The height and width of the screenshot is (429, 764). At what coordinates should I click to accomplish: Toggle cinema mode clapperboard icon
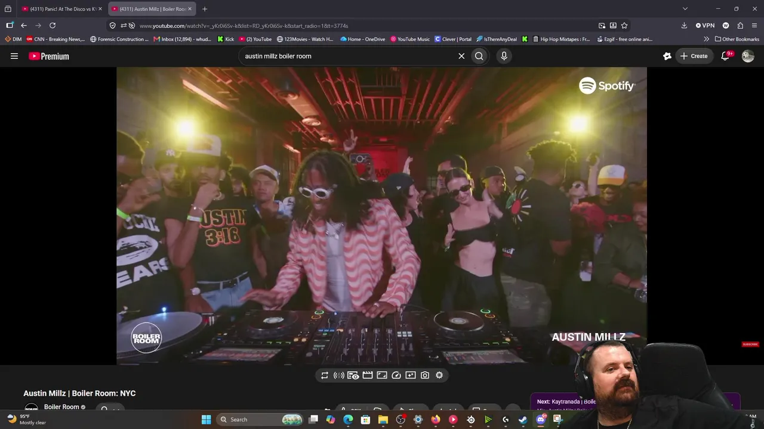(368, 375)
